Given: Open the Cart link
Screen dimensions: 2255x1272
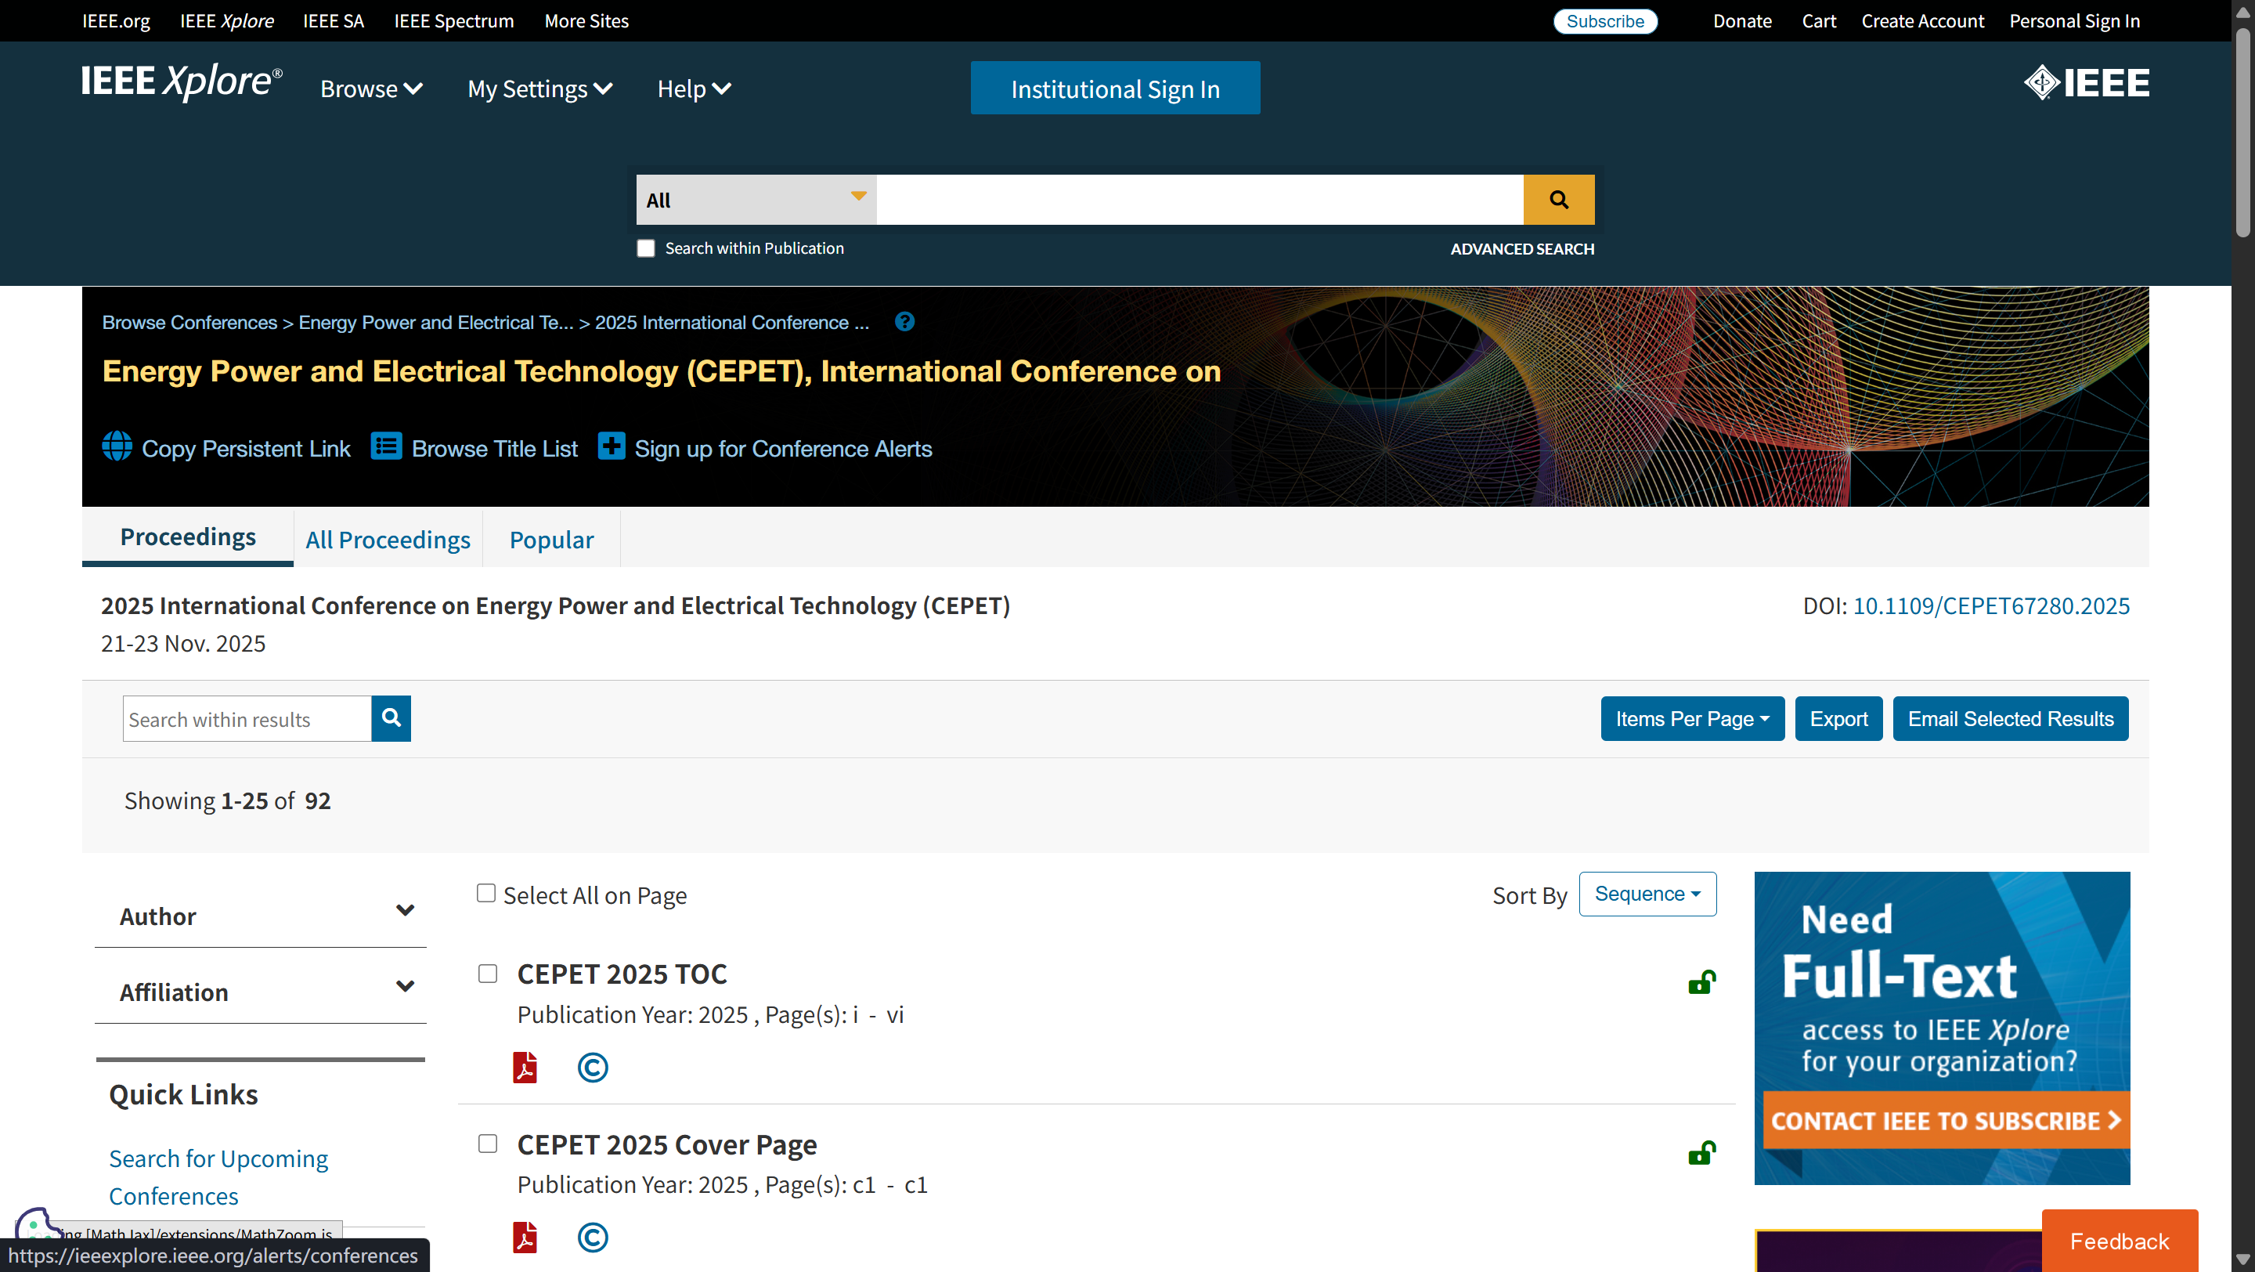Looking at the screenshot, I should pyautogui.click(x=1819, y=21).
